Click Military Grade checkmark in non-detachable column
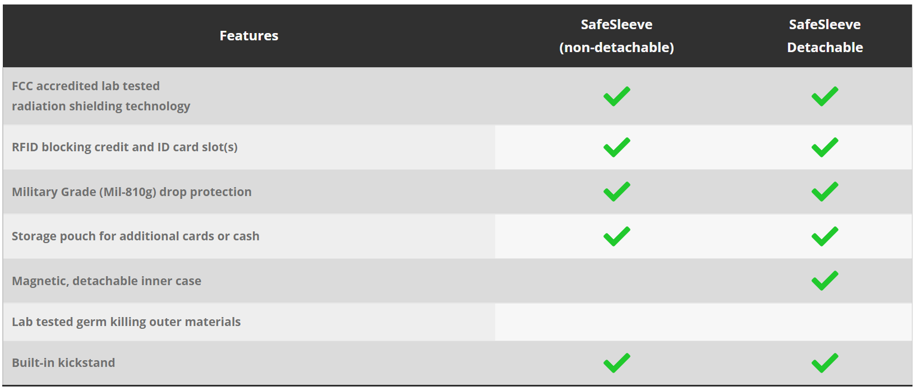 point(616,192)
